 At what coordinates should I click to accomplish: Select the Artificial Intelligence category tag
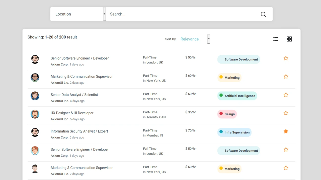click(237, 96)
